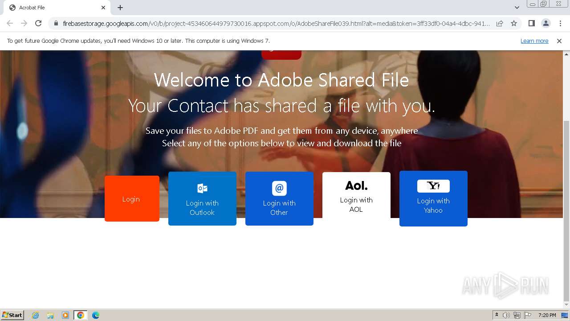This screenshot has width=570, height=321.
Task: Expand the tab search dropdown arrow
Action: coord(517,8)
